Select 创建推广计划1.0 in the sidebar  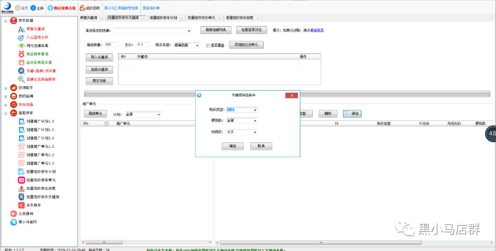tap(40, 121)
